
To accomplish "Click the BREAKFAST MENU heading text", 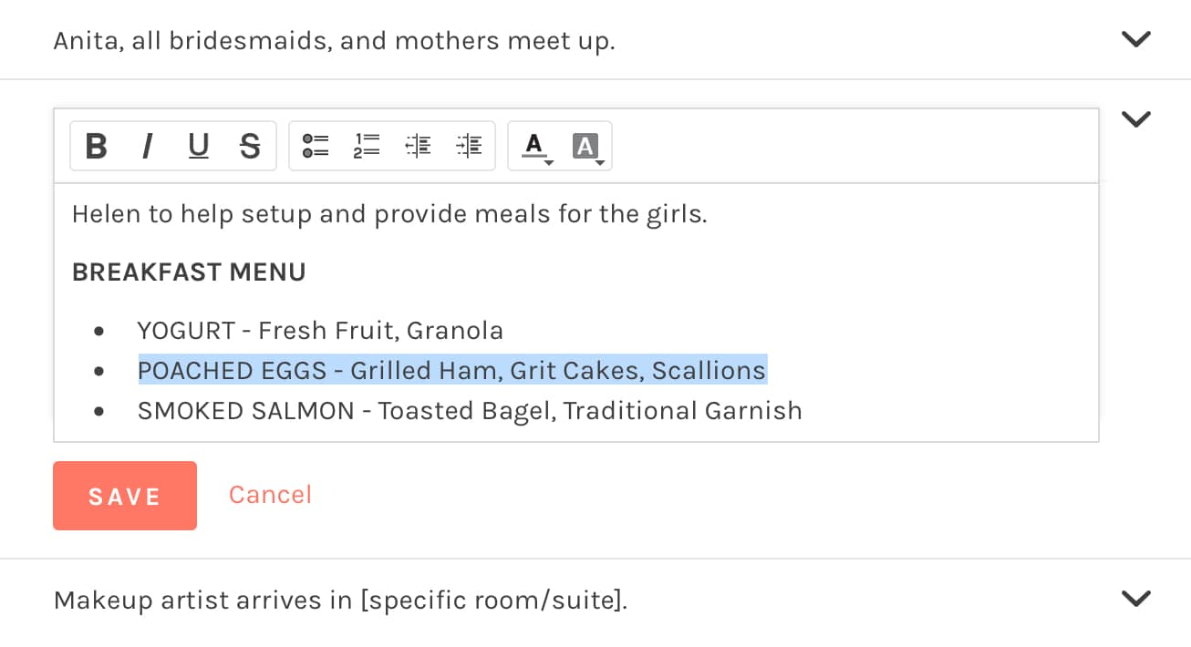I will coord(189,272).
